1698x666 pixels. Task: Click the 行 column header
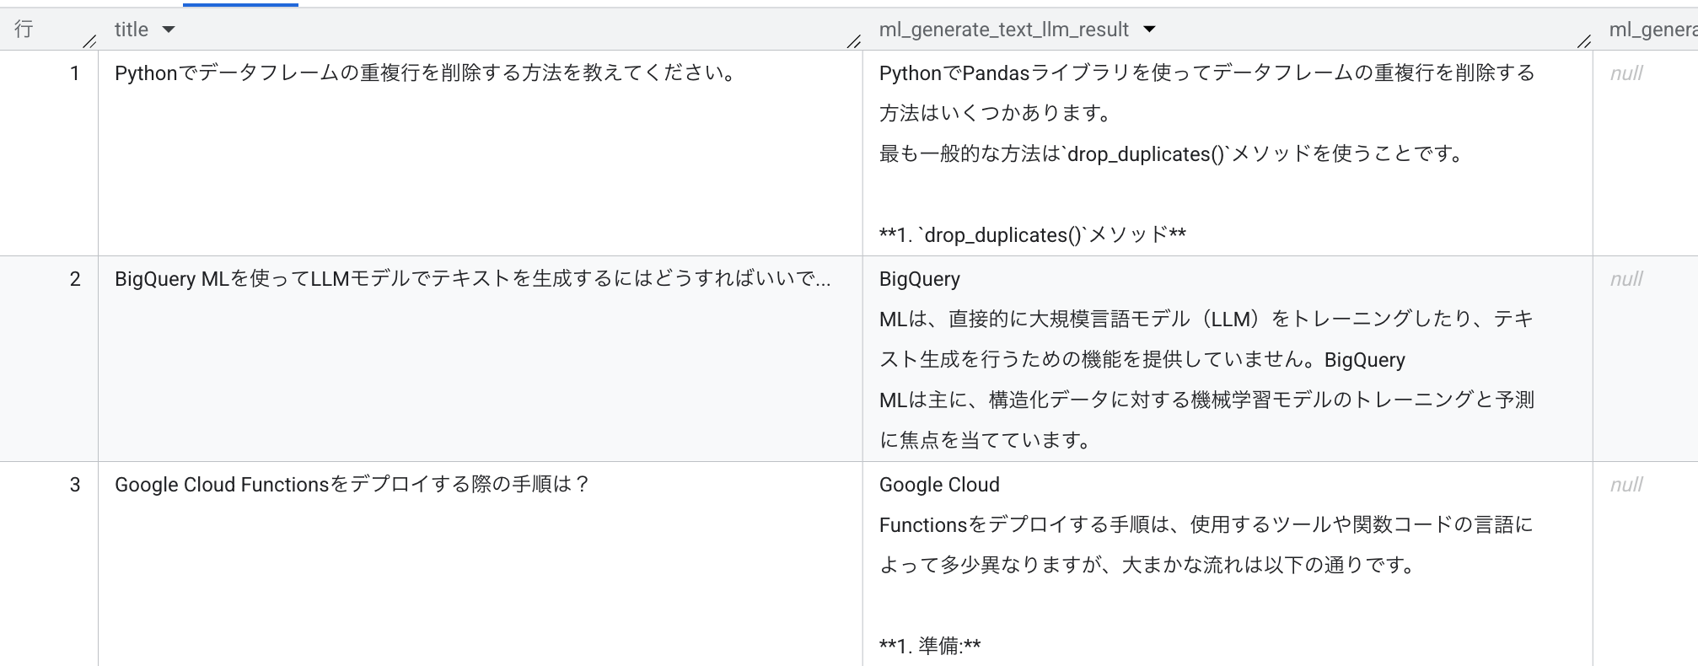click(24, 30)
